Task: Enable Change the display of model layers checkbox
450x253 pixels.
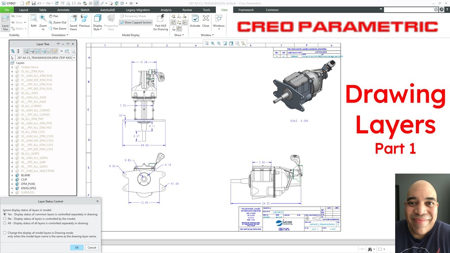Action: [5, 233]
